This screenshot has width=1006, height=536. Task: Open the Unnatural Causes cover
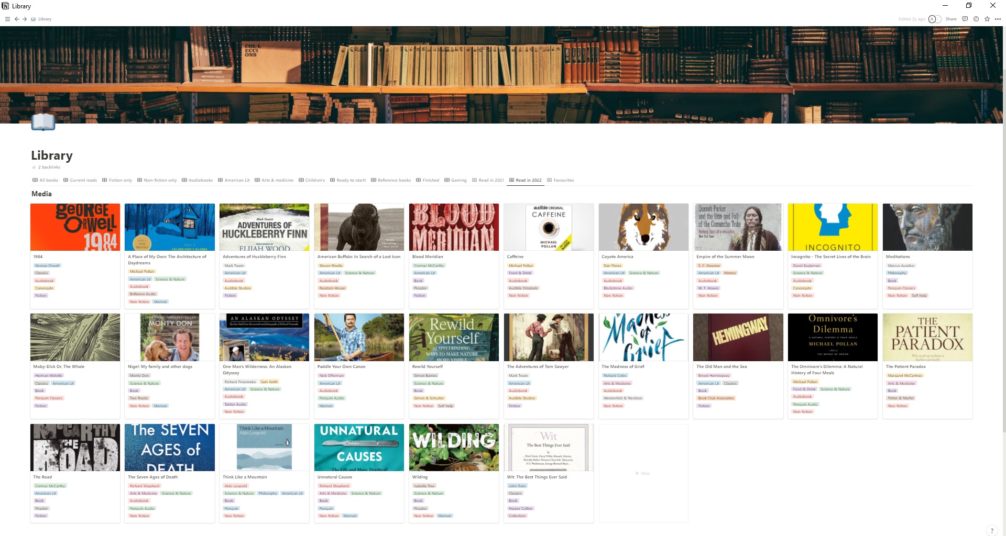coord(359,448)
